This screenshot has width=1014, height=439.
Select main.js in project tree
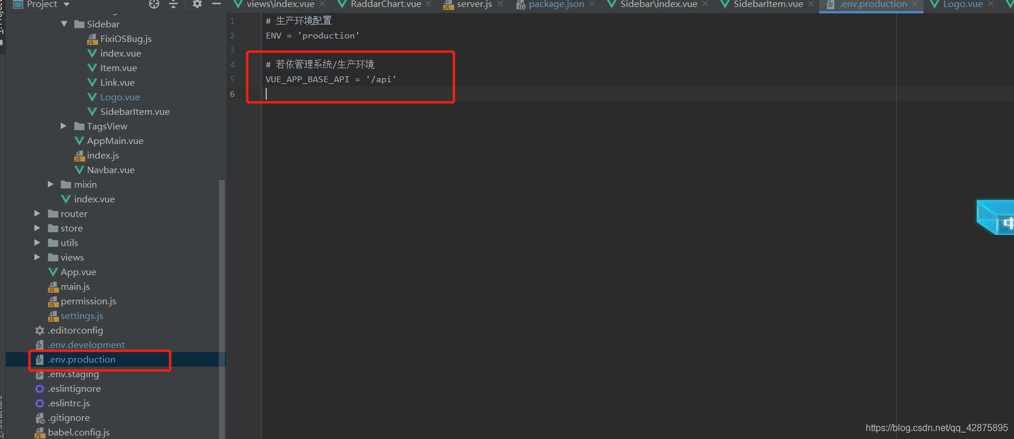click(x=75, y=286)
